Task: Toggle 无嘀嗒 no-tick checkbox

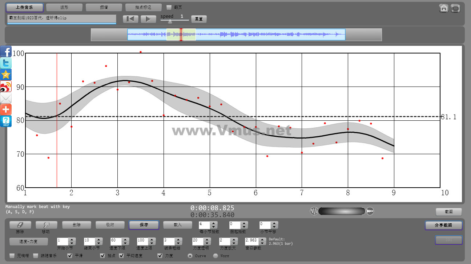Action: click(12, 256)
